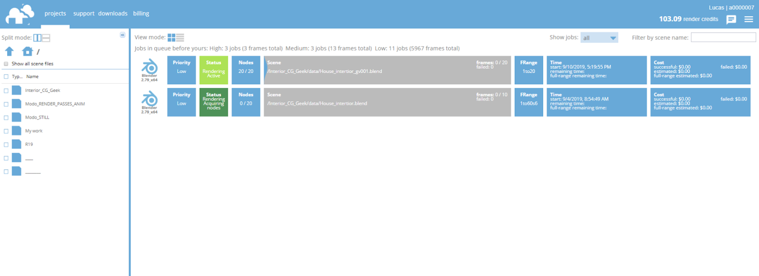Click the Filter by scene name field

(x=723, y=37)
